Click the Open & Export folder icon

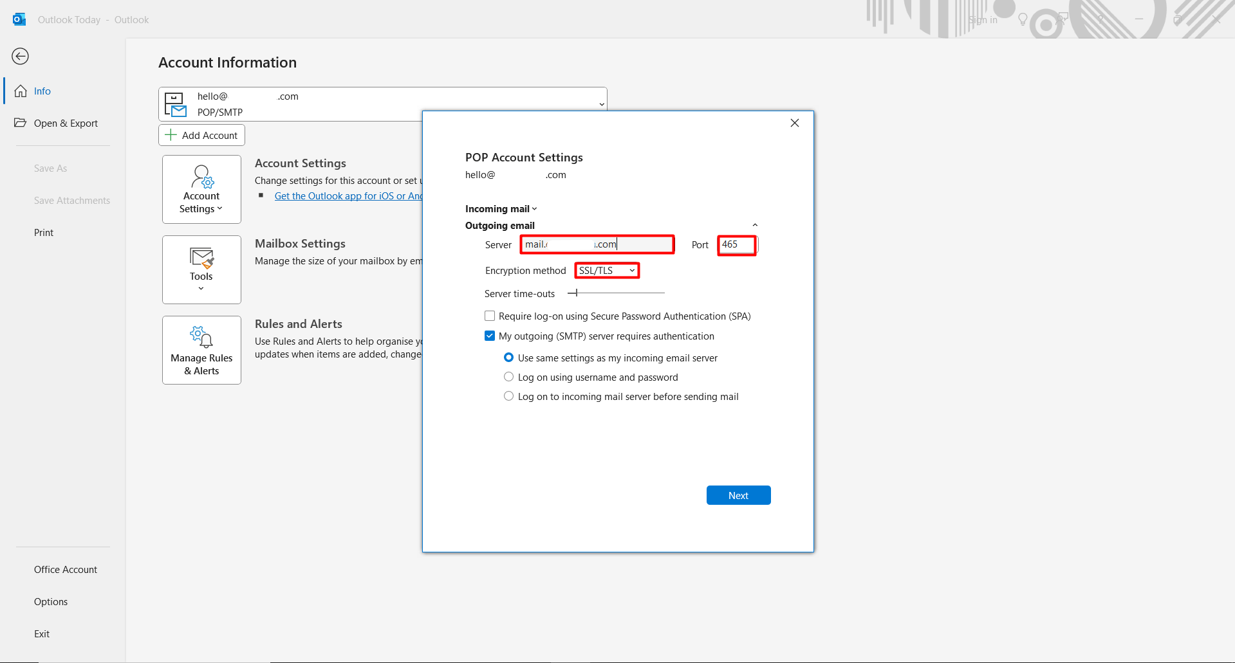tap(21, 122)
